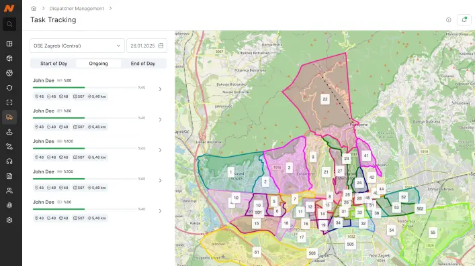Viewport: 475px width, 266px height.
Task: Open the headset support sidebar icon
Action: pyautogui.click(x=9, y=161)
